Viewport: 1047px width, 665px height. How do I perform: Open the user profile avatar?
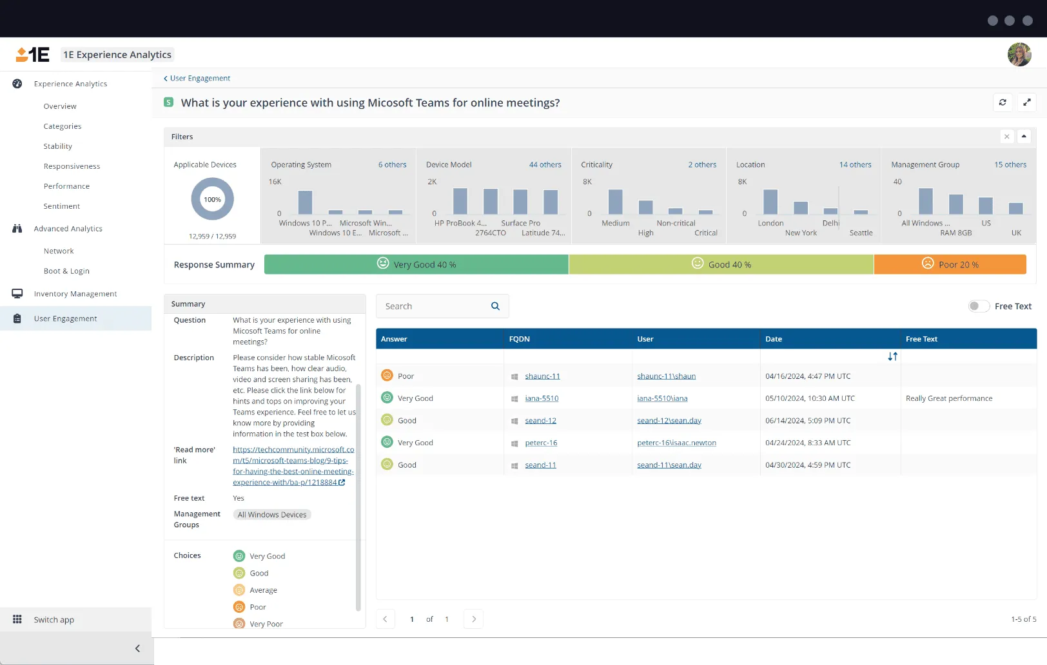coord(1019,55)
